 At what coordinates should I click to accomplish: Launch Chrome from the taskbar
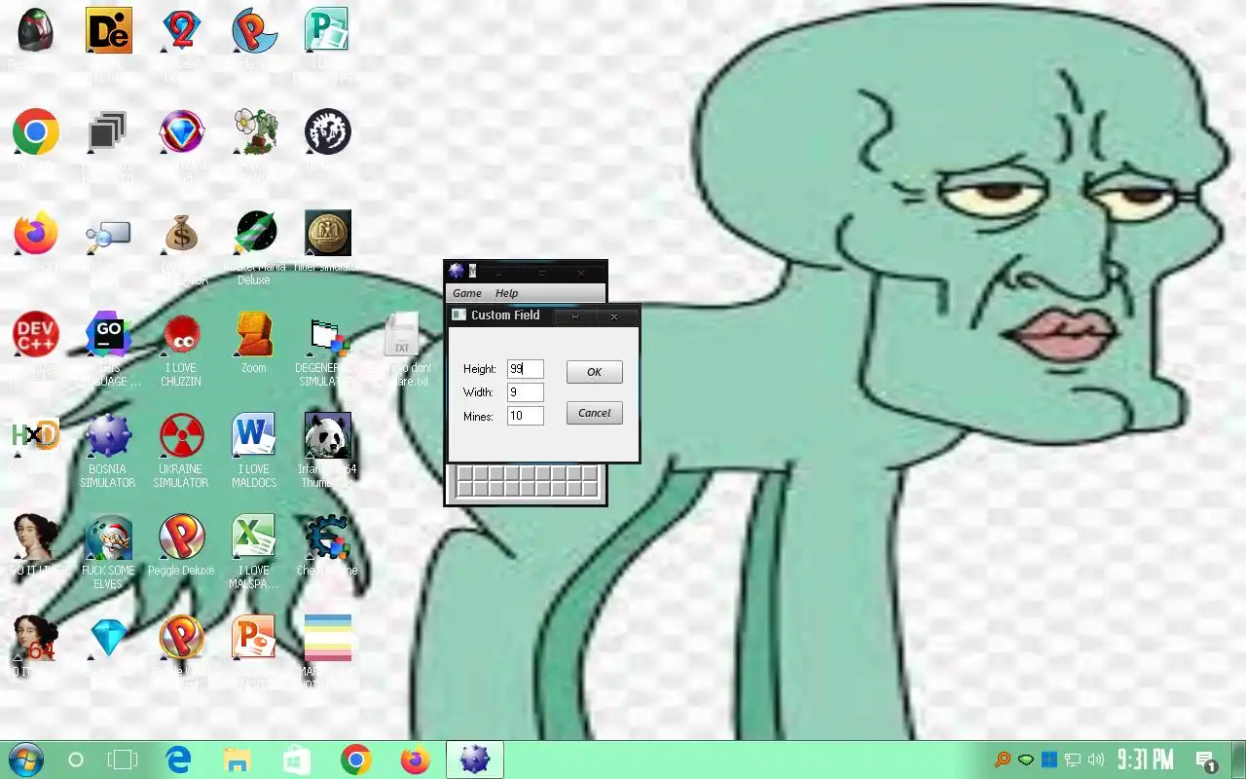pyautogui.click(x=356, y=760)
